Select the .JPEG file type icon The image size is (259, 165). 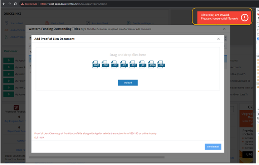pyautogui.click(x=152, y=64)
